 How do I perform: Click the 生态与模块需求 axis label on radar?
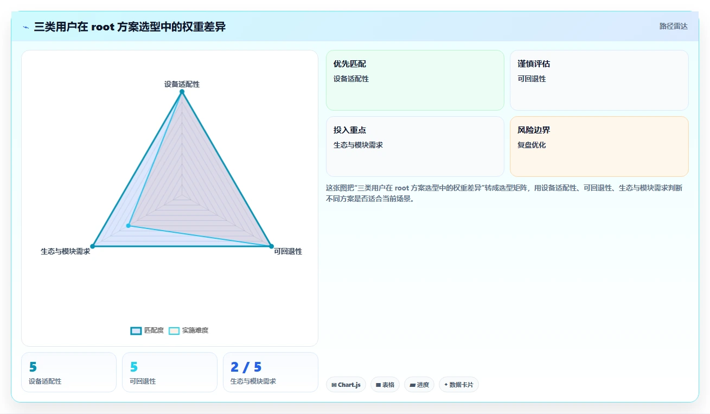(65, 251)
